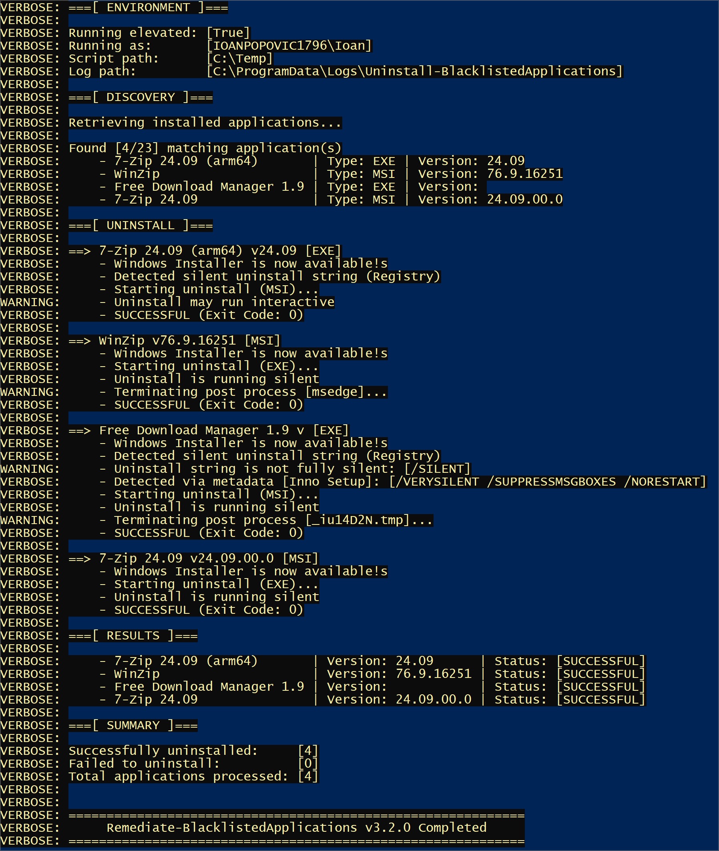Select the Terminating post process [_iu14D2N.tmp] warning
This screenshot has height=851, width=719.
click(x=265, y=520)
